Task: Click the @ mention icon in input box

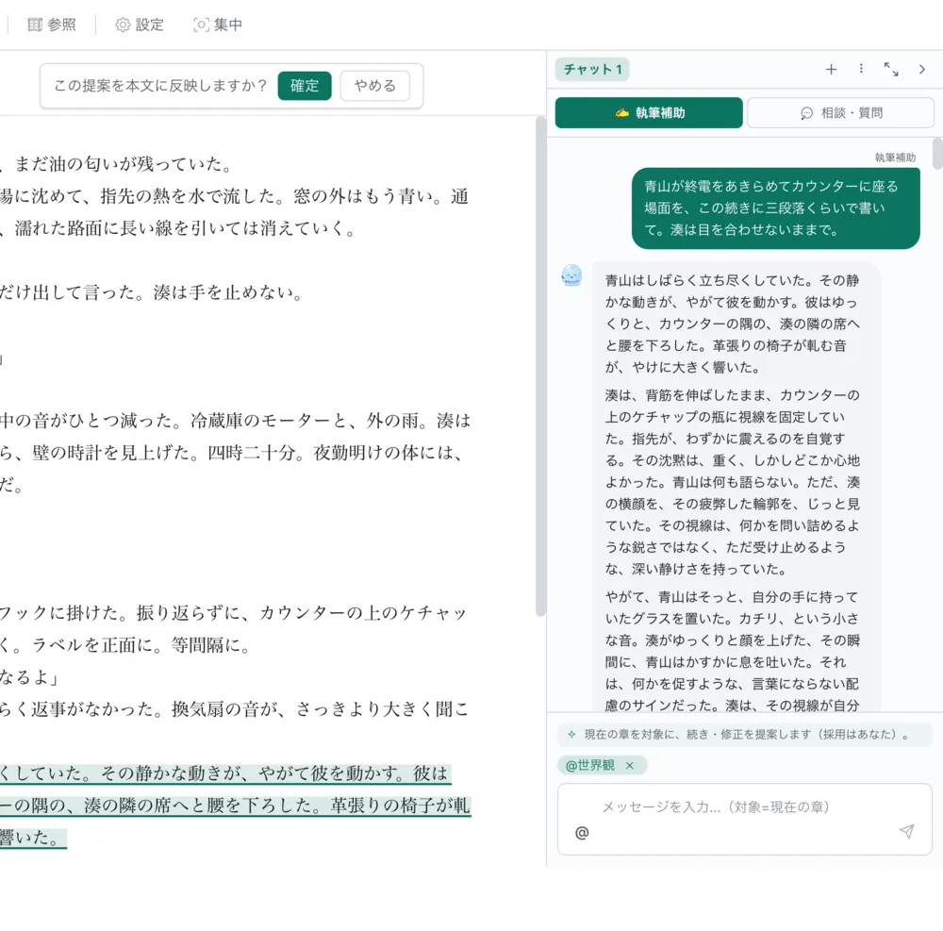Action: click(582, 832)
